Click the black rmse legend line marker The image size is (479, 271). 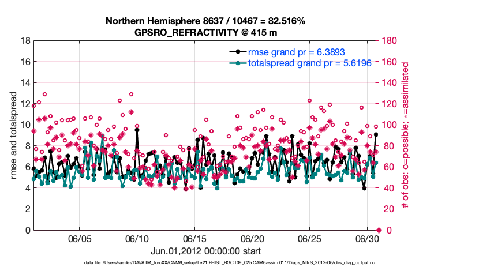238,52
